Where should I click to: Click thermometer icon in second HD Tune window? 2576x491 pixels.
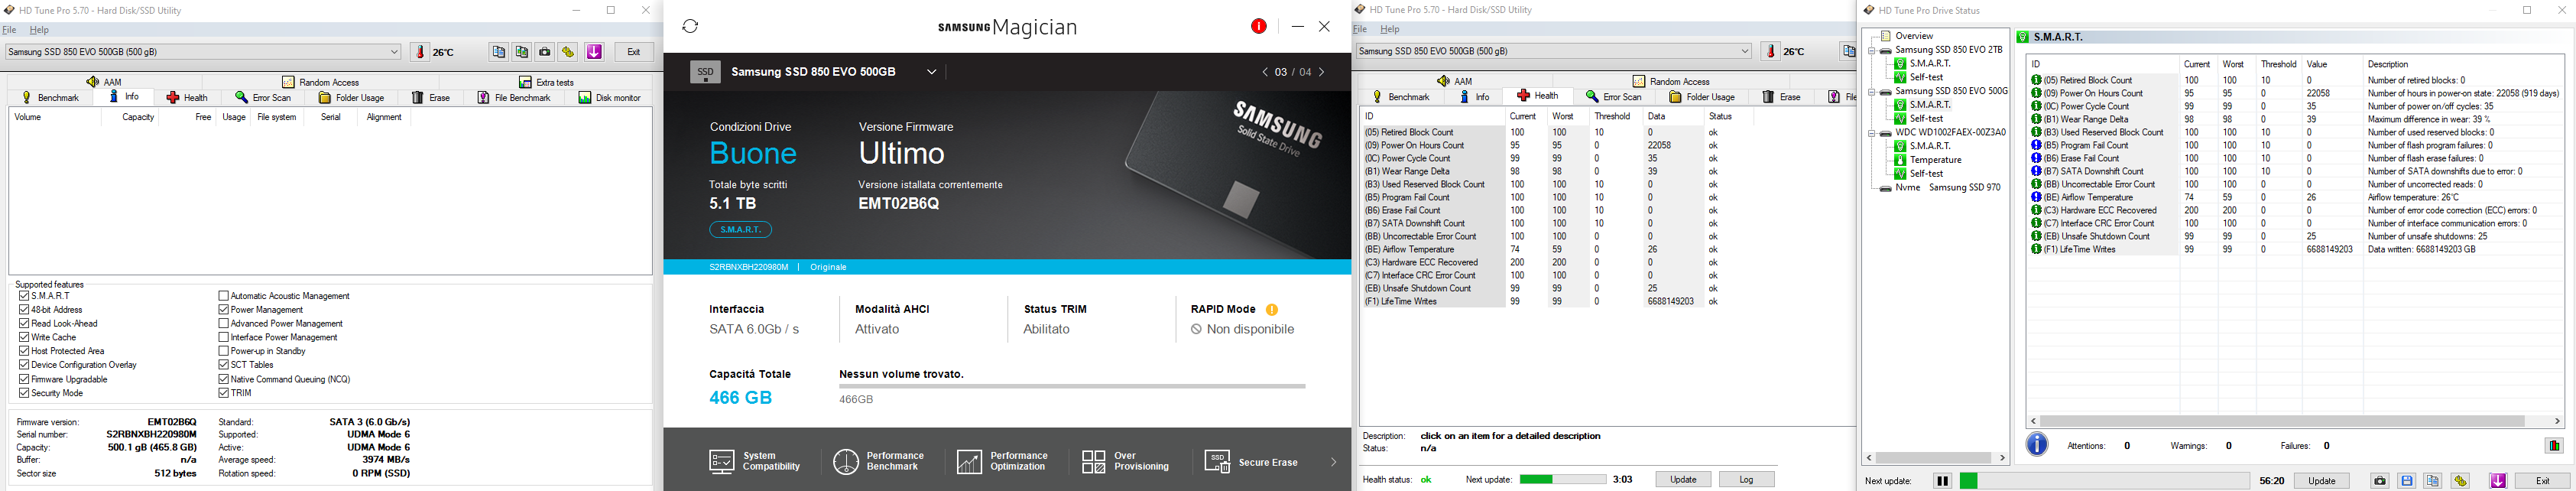pyautogui.click(x=1773, y=51)
